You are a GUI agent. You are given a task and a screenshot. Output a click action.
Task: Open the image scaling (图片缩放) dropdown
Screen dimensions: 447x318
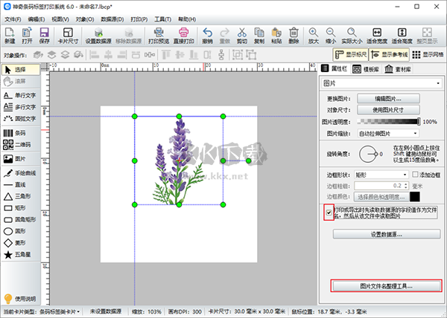(388, 133)
